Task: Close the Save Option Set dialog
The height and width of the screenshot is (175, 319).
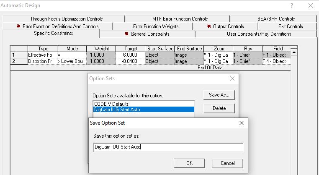Action: [241, 123]
